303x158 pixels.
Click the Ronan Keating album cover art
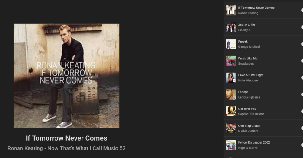[x=66, y=76]
